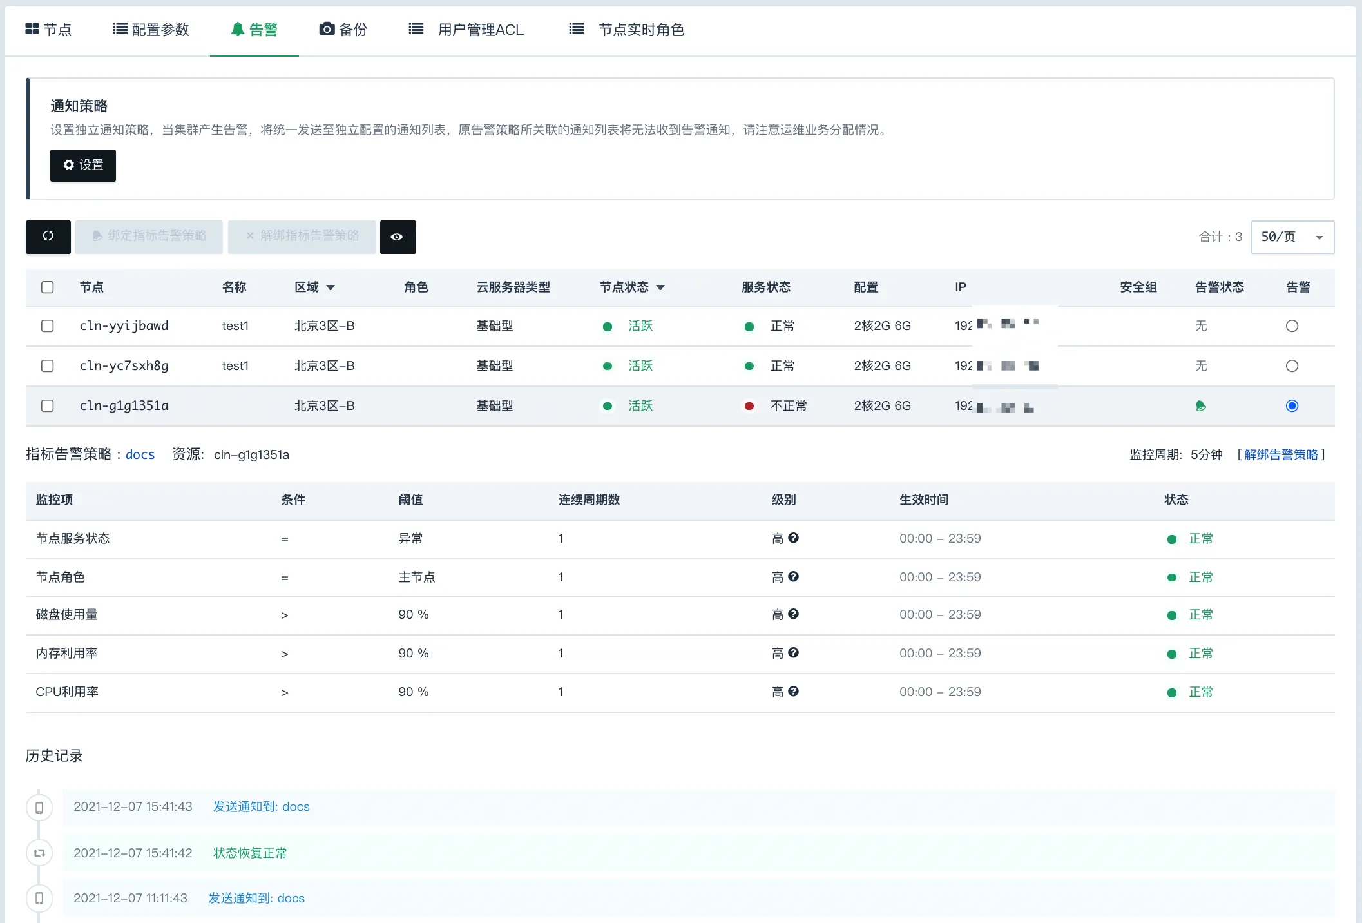This screenshot has height=923, width=1362.
Task: Click the green alarm status icon for cln-g1g1351a
Action: pos(1200,406)
